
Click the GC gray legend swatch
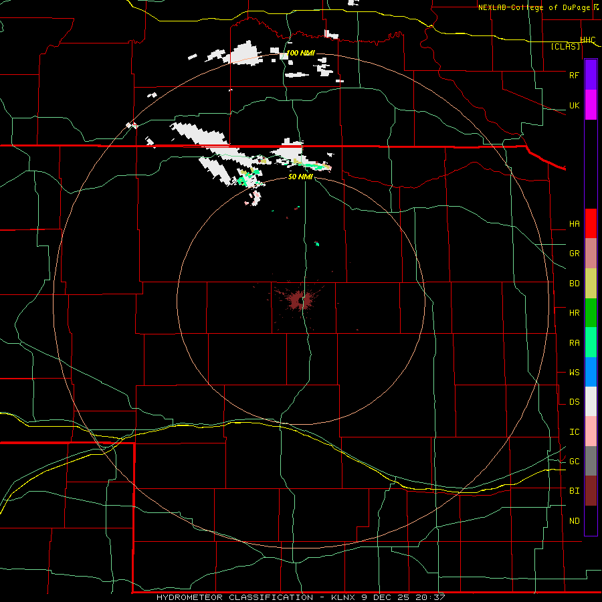(591, 461)
